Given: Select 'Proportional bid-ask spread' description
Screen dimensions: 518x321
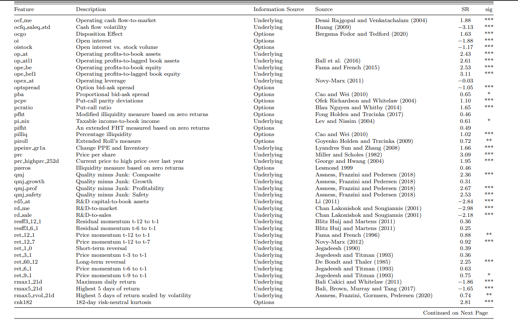Looking at the screenshot, I should (x=113, y=94).
